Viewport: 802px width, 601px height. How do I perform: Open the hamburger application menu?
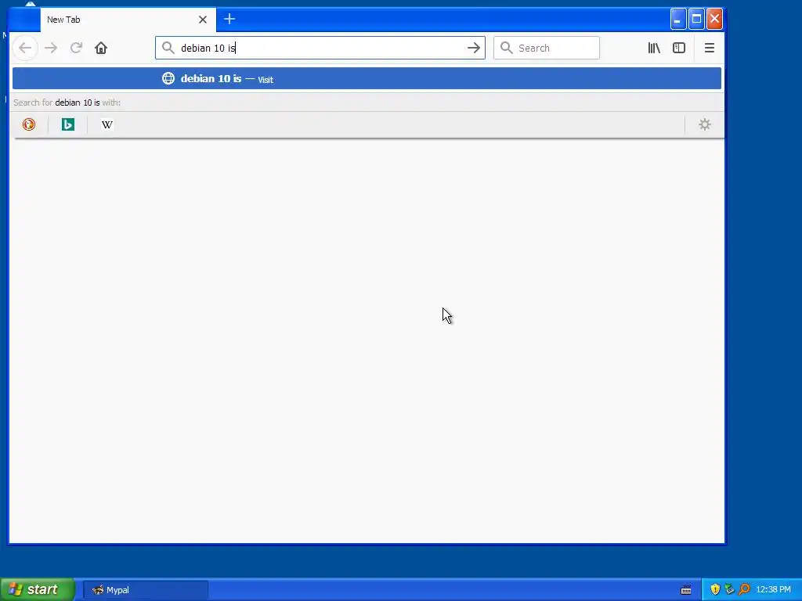point(709,48)
